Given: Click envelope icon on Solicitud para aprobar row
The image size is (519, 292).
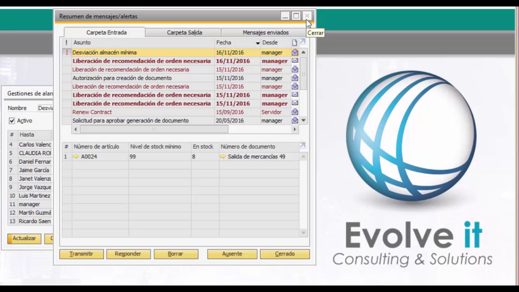Looking at the screenshot, I should (295, 120).
